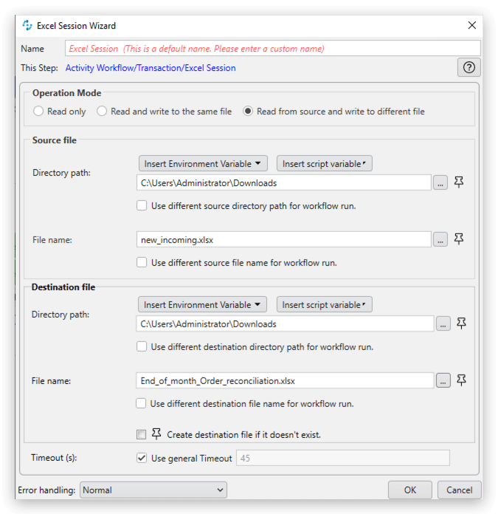
Task: Select Read from source and write to different file
Action: [x=248, y=111]
